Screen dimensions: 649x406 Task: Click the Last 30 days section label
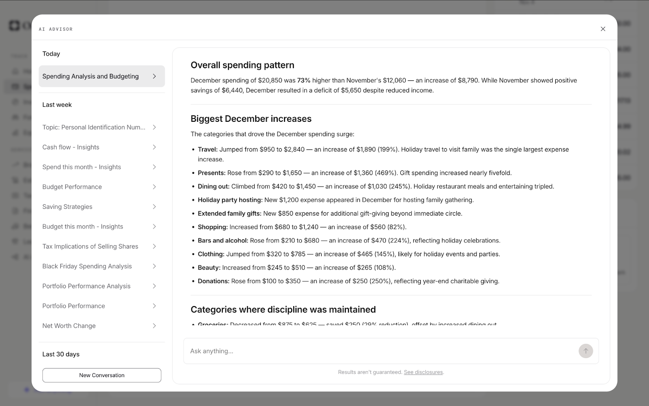click(61, 354)
